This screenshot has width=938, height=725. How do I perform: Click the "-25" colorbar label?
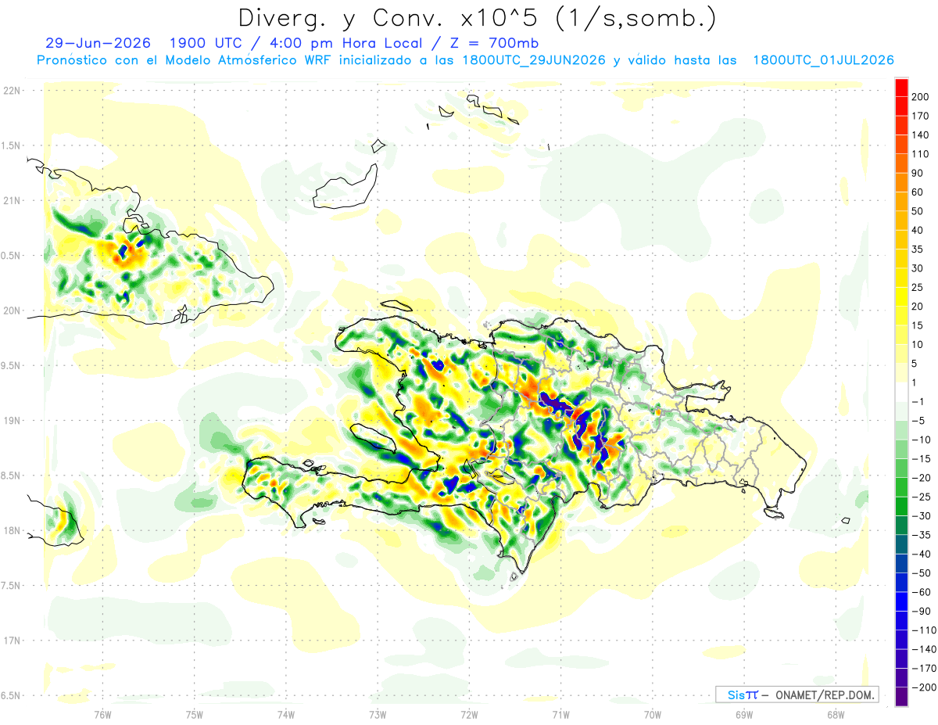[x=920, y=497]
